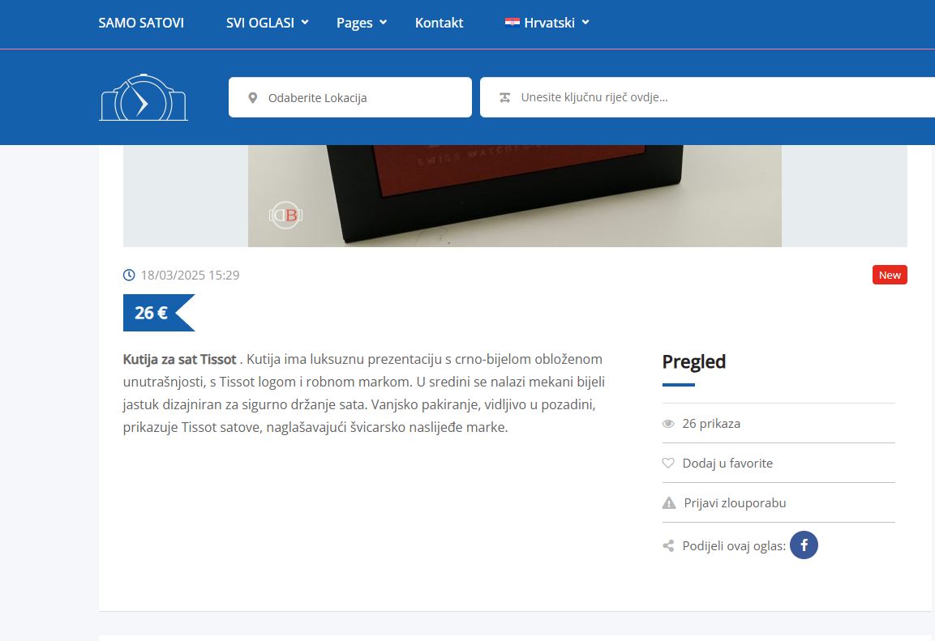Click the Hrvatski chevron arrow
The width and height of the screenshot is (935, 641).
(x=585, y=22)
